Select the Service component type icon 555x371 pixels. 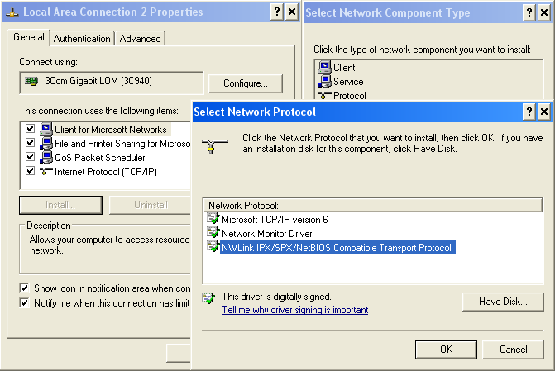pos(324,81)
